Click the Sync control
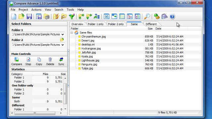This screenshot has width=212, height=119. (x=61, y=61)
